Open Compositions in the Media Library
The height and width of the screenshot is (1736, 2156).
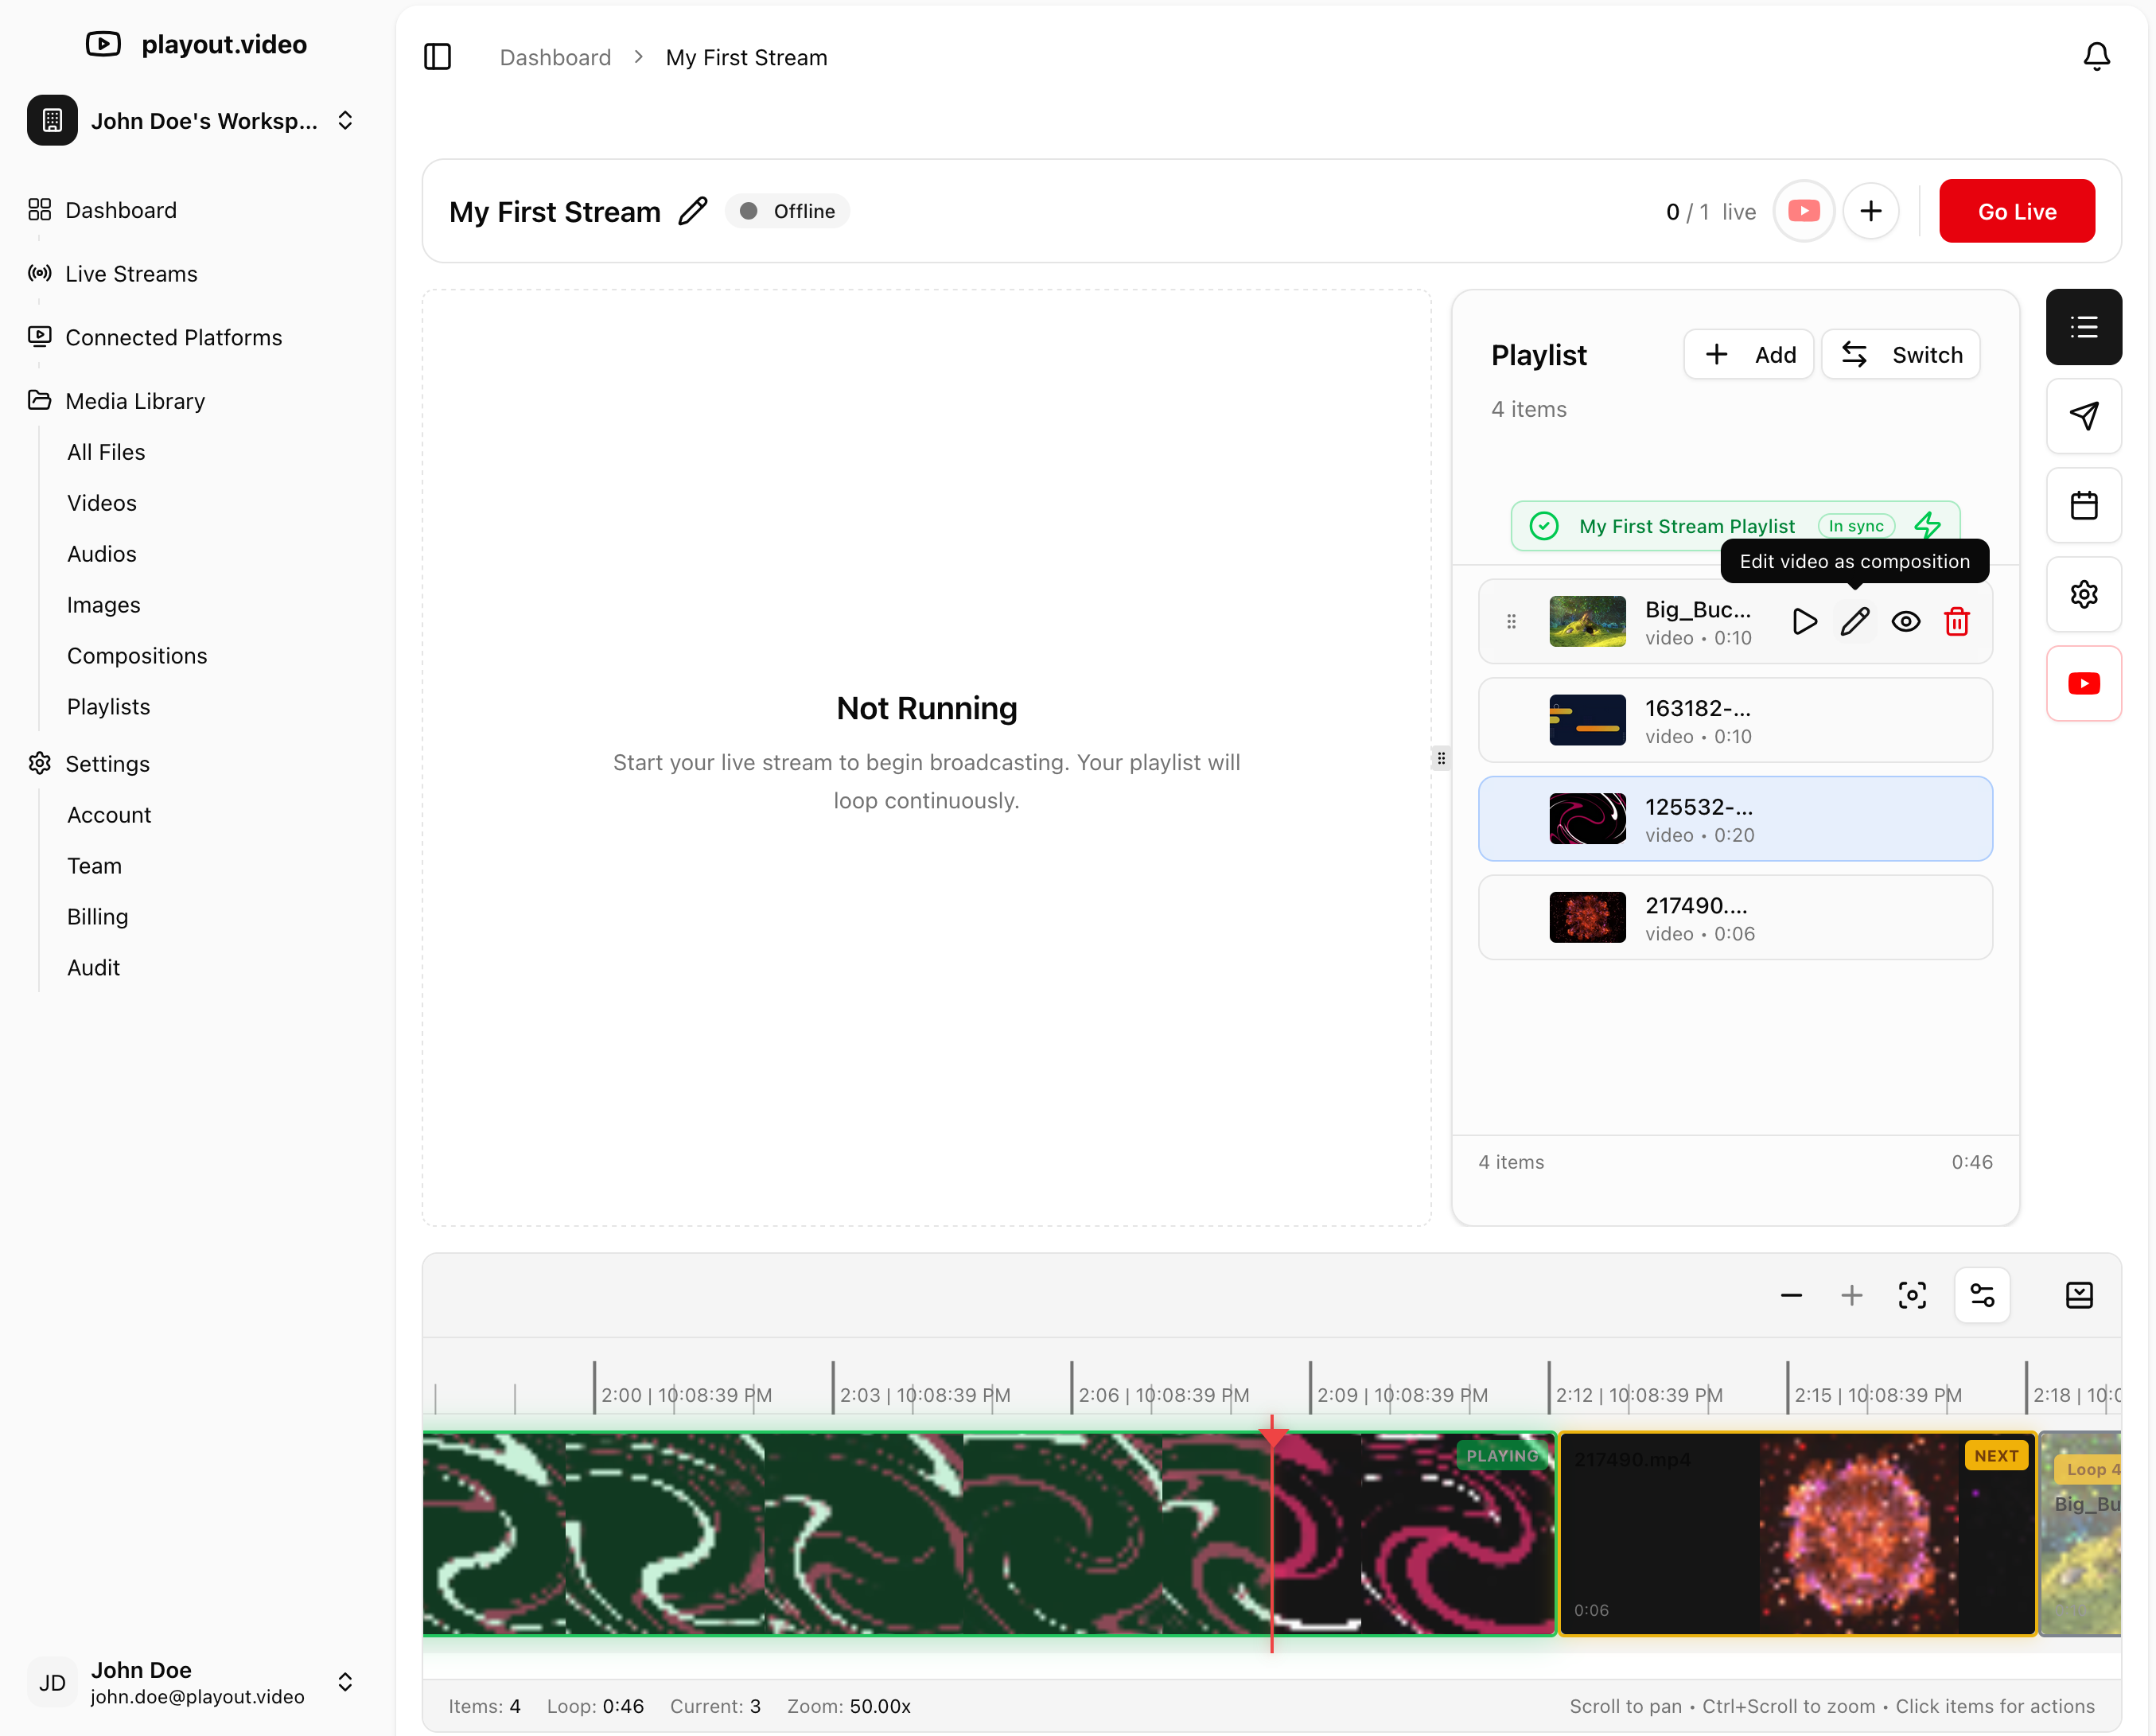tap(137, 656)
